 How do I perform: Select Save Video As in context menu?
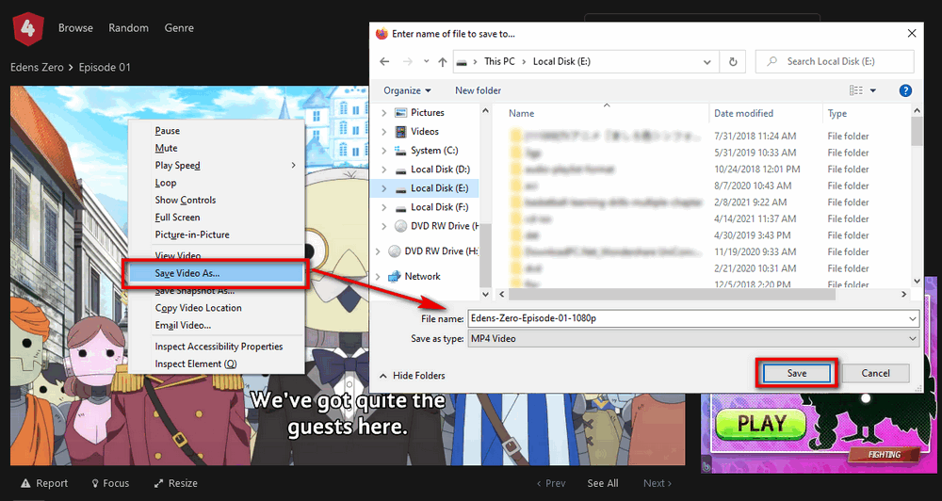click(x=187, y=273)
